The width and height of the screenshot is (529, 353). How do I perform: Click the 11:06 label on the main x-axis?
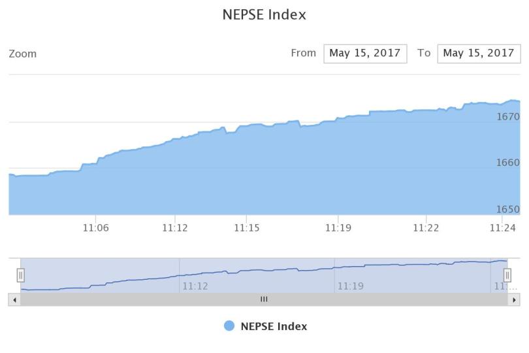(x=95, y=228)
